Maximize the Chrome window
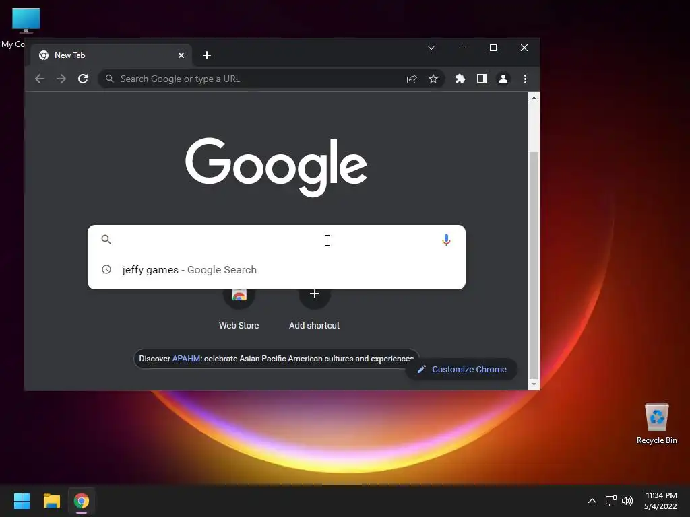Viewport: 690px width, 517px height. click(493, 48)
